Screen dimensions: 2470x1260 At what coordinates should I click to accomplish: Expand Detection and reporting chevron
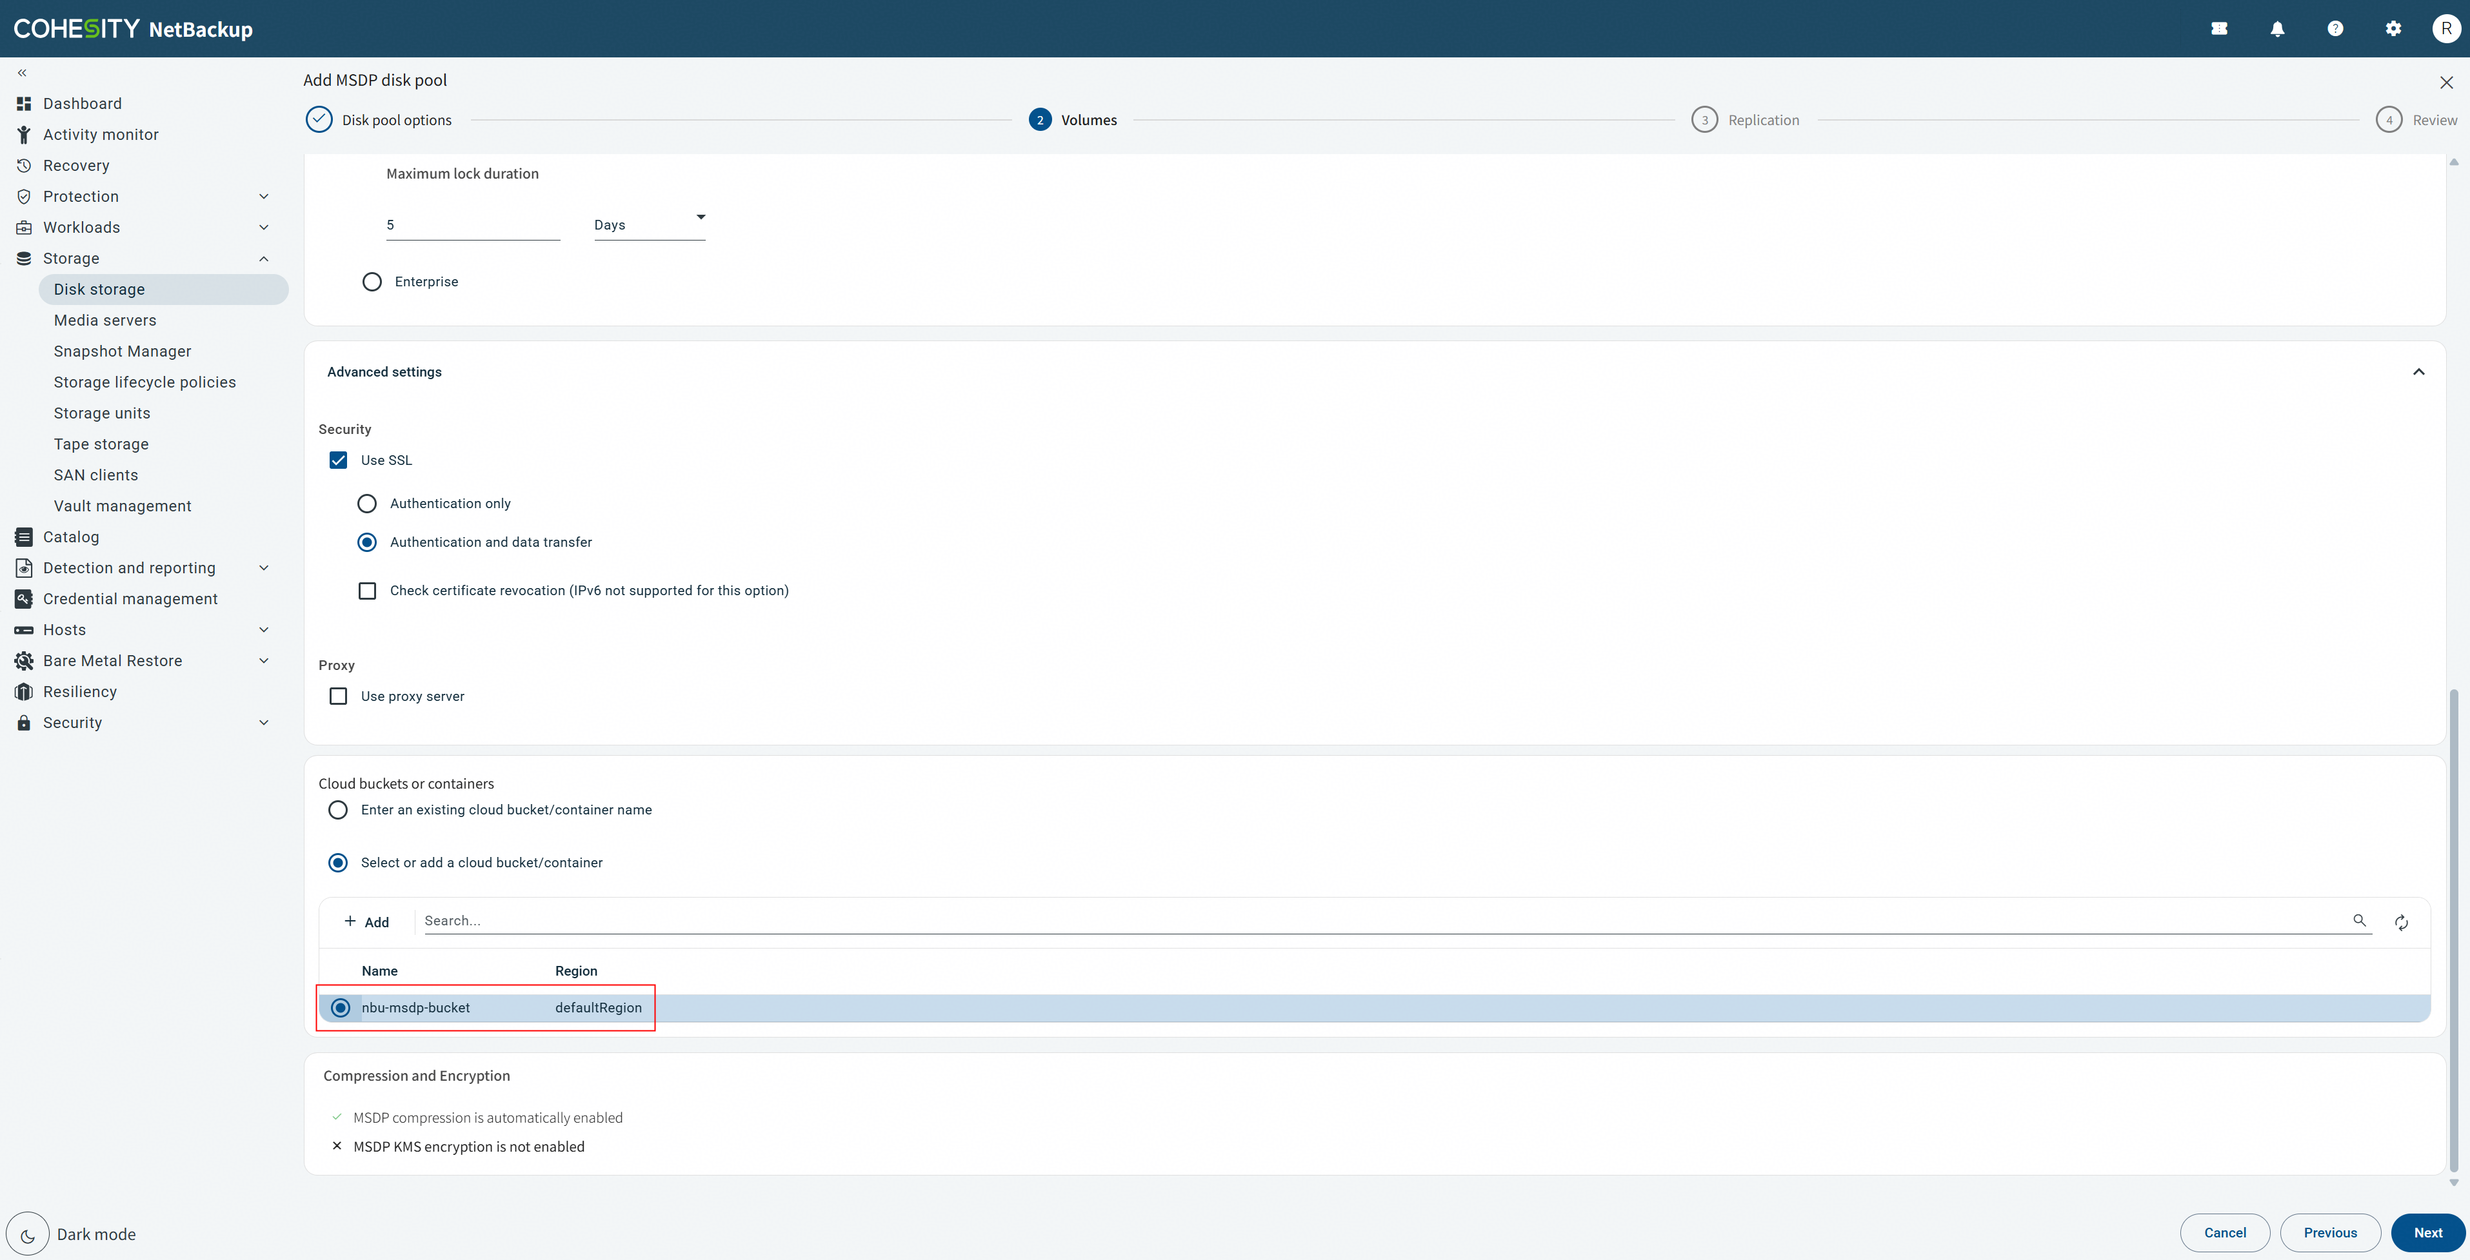(264, 568)
